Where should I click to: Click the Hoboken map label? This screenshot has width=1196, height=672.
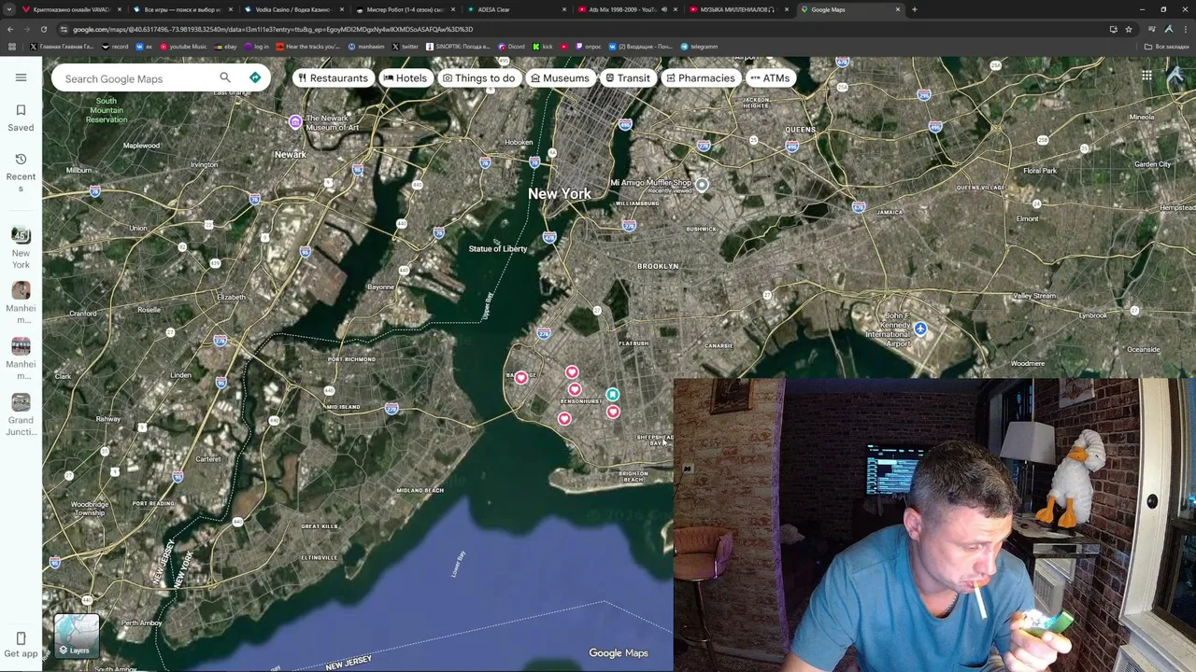[x=519, y=143]
